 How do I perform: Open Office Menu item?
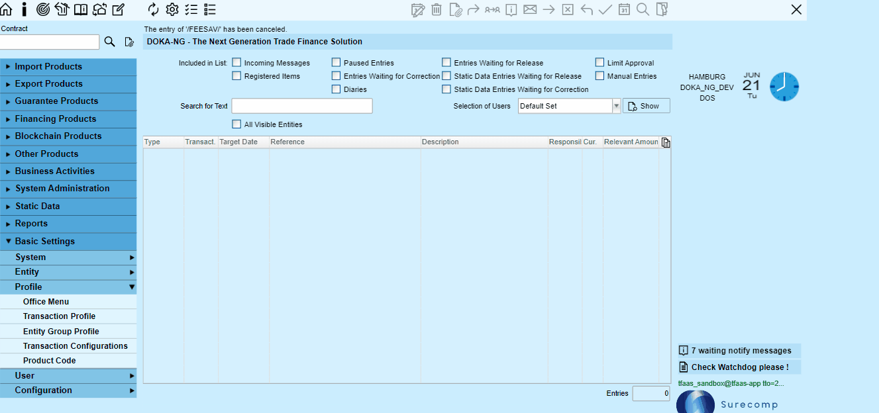(x=68, y=302)
